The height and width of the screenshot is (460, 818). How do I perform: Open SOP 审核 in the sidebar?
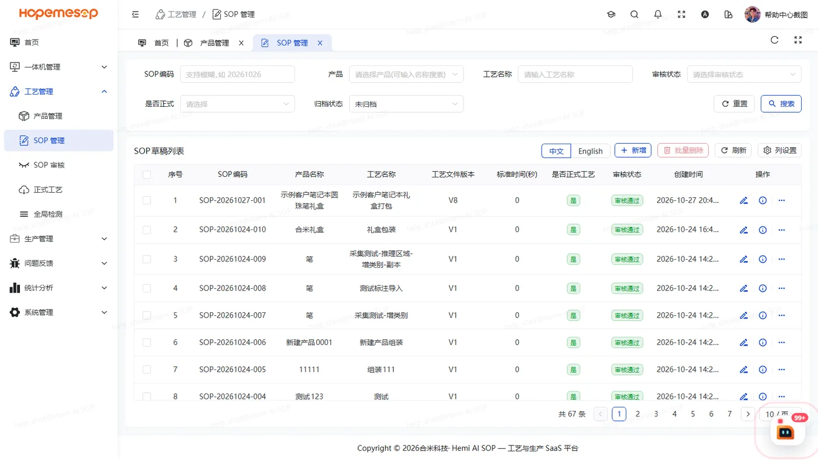[58, 165]
